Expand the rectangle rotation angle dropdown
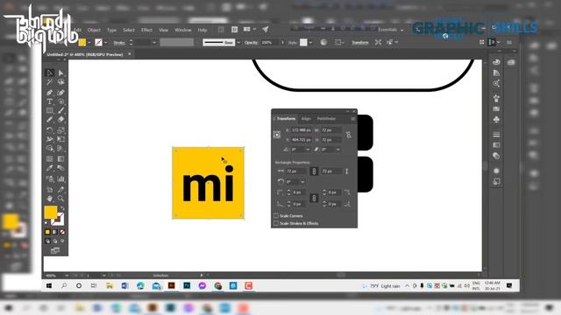Viewport: 561px width, 315px height. (302, 182)
